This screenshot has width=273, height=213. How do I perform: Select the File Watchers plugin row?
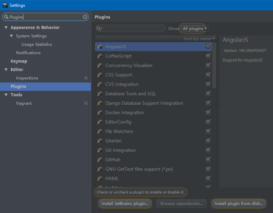153,131
